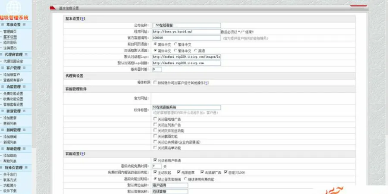Click the 服务器时差 input field

click(x=157, y=69)
